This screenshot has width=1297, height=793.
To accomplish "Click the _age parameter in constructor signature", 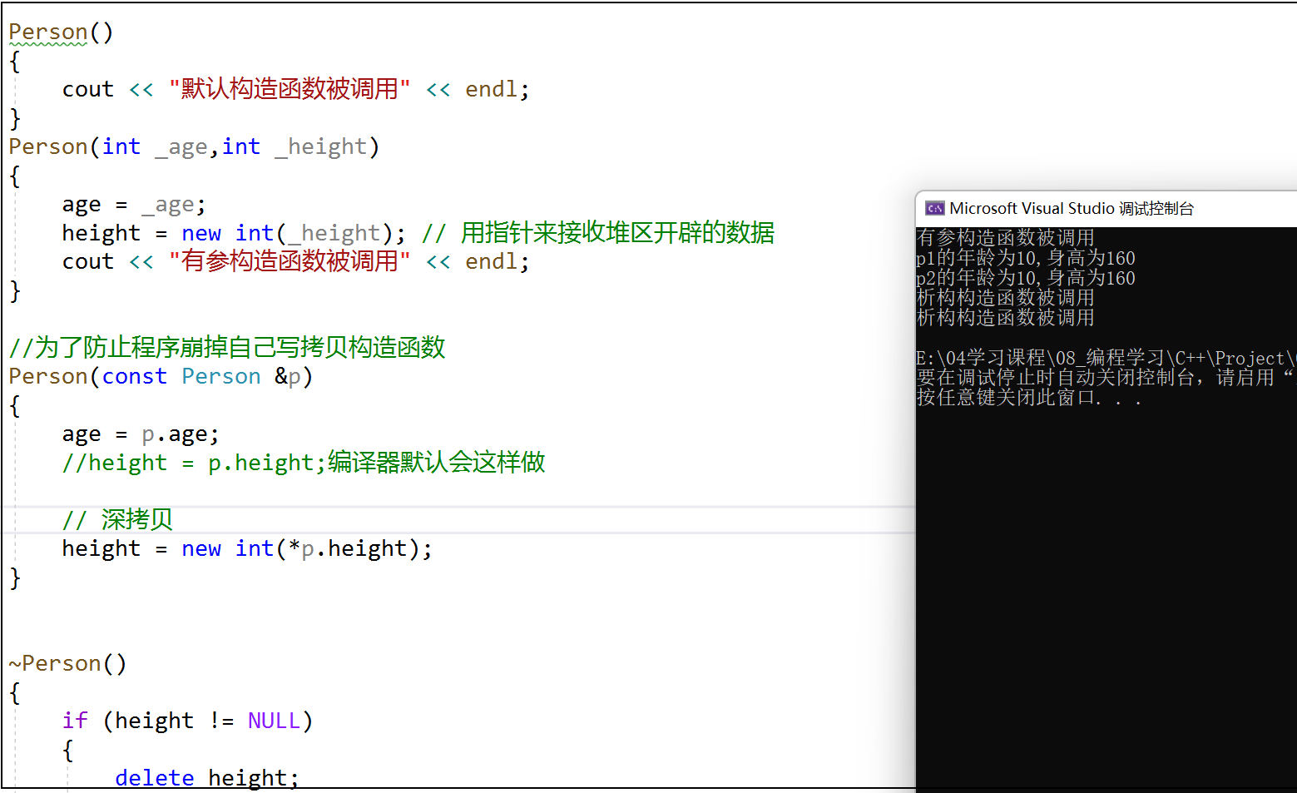I will click(181, 147).
